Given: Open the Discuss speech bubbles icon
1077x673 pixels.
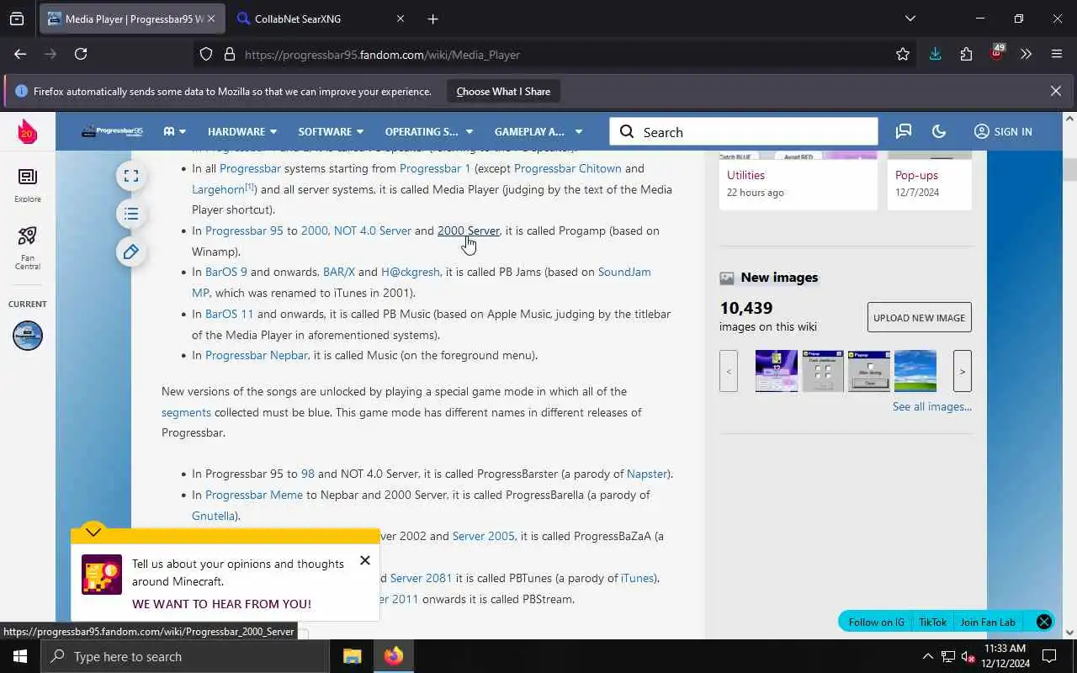Looking at the screenshot, I should (904, 131).
